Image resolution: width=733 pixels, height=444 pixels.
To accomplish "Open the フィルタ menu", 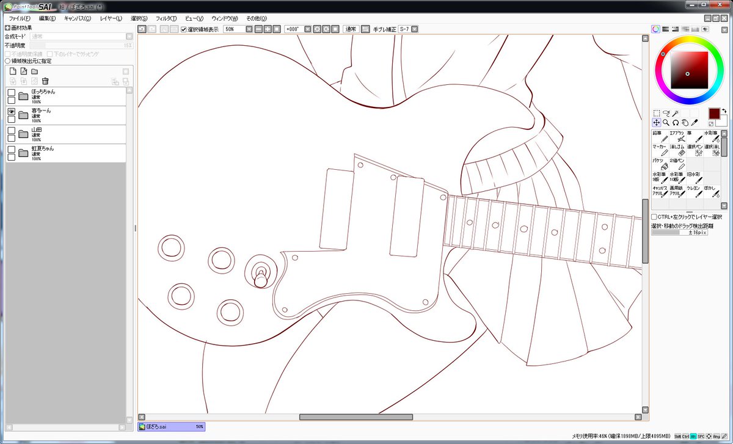I will [x=166, y=18].
